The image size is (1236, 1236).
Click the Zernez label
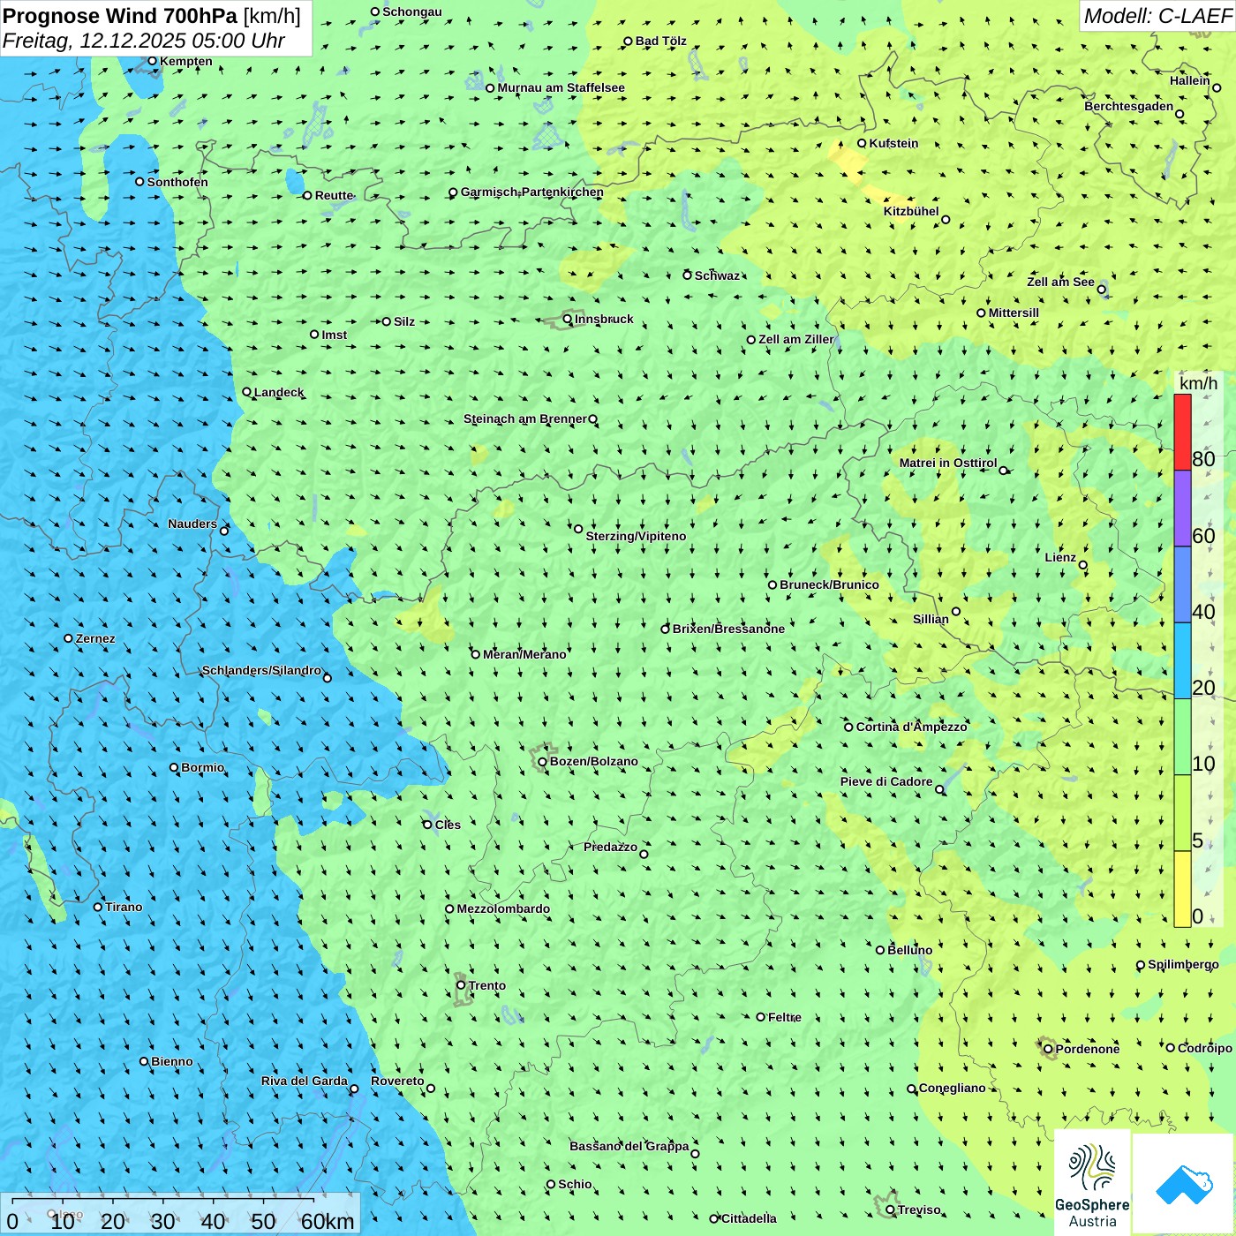pos(95,638)
